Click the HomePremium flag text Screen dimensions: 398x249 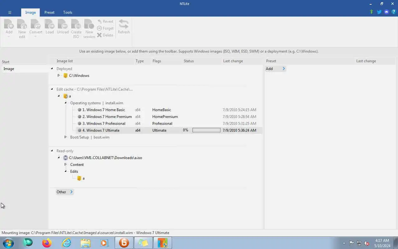click(165, 117)
